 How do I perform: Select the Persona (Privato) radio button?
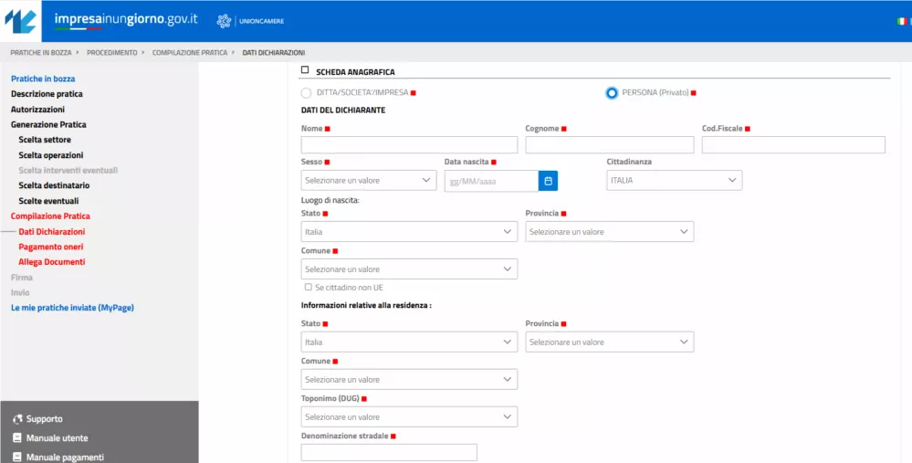pyautogui.click(x=612, y=93)
